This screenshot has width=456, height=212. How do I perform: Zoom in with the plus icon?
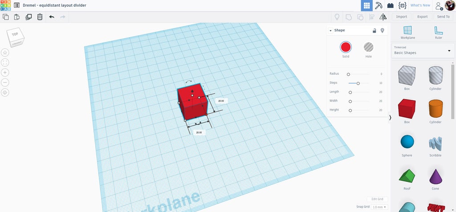(5, 73)
